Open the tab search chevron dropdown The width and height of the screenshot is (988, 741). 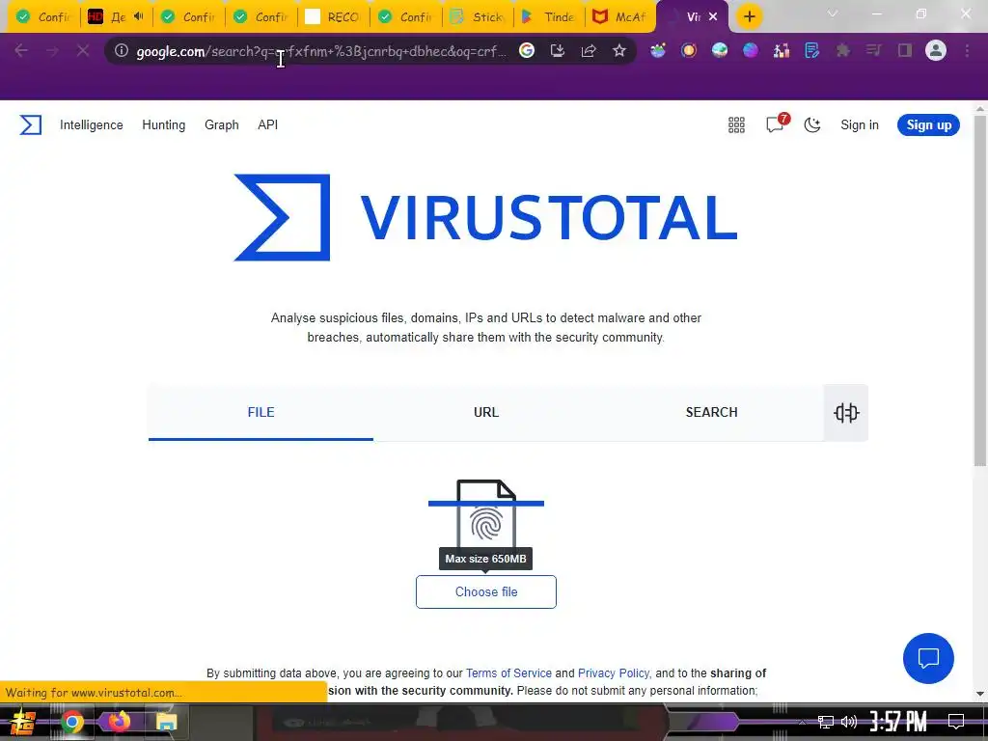(833, 14)
